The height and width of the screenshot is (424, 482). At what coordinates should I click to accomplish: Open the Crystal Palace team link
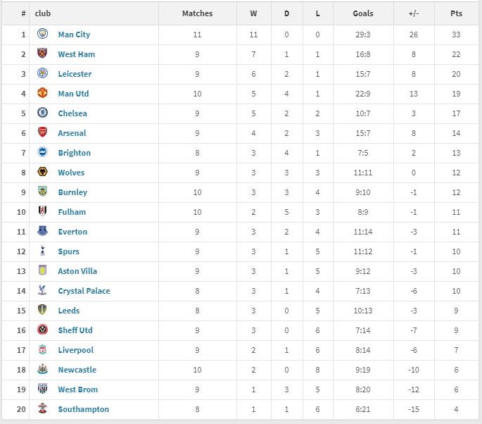(84, 291)
